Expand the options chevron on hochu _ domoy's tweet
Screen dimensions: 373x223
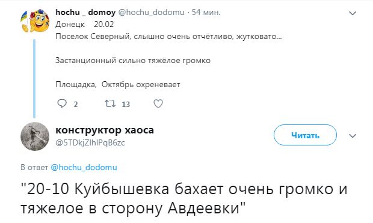[x=353, y=13]
